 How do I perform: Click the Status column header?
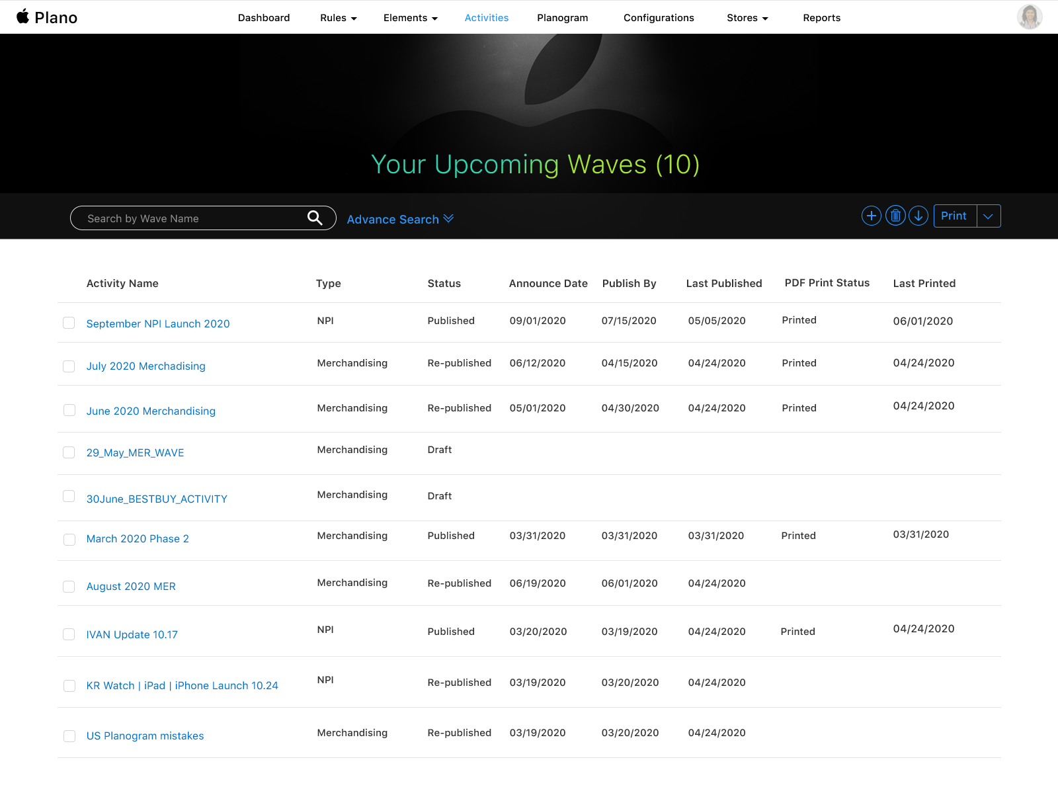[x=444, y=283]
